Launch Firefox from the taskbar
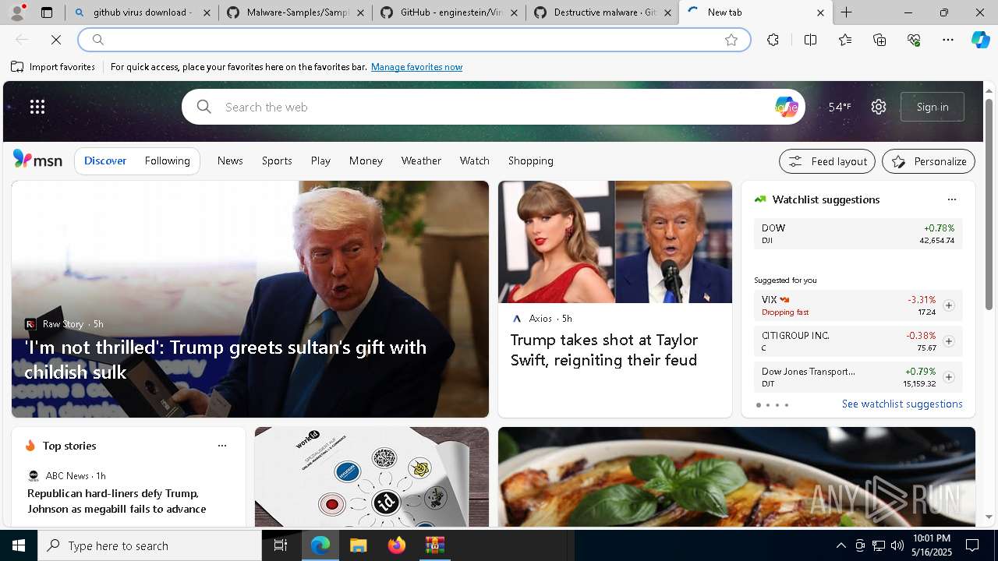 [397, 545]
